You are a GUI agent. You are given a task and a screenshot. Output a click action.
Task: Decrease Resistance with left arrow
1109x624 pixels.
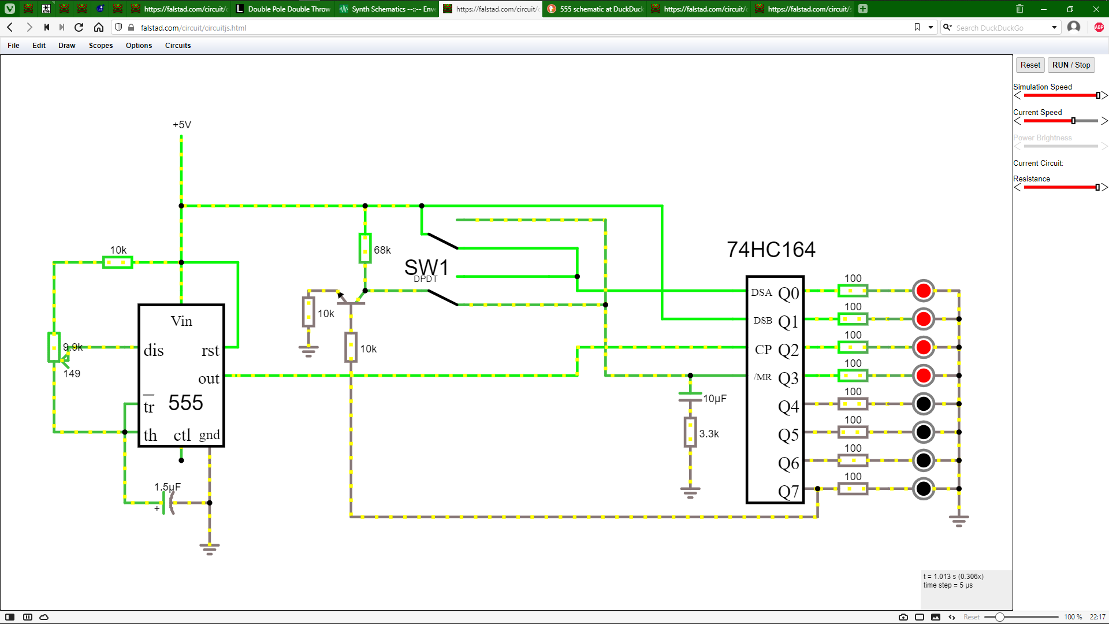pyautogui.click(x=1018, y=187)
